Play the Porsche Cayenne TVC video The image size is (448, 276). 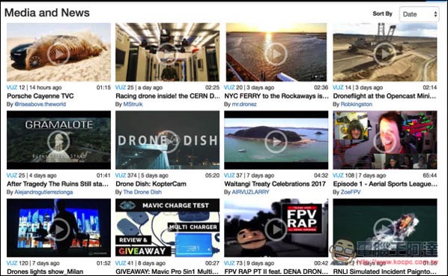click(x=58, y=54)
